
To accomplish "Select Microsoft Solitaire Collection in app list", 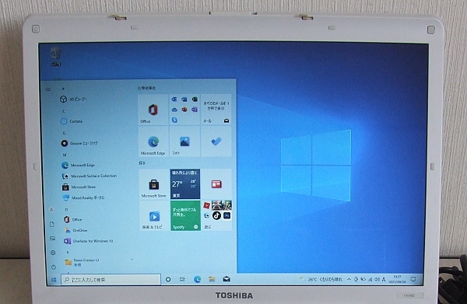I will point(94,176).
